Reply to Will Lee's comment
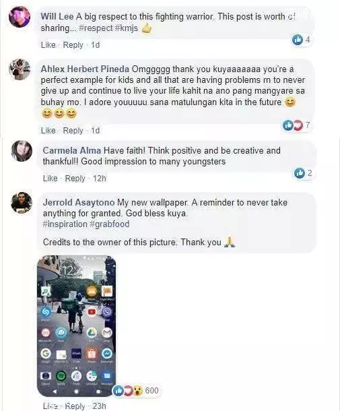 73,45
